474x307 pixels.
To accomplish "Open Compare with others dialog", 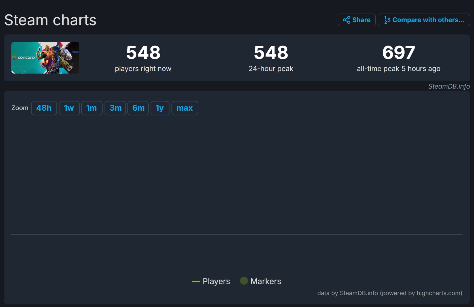I will click(424, 20).
